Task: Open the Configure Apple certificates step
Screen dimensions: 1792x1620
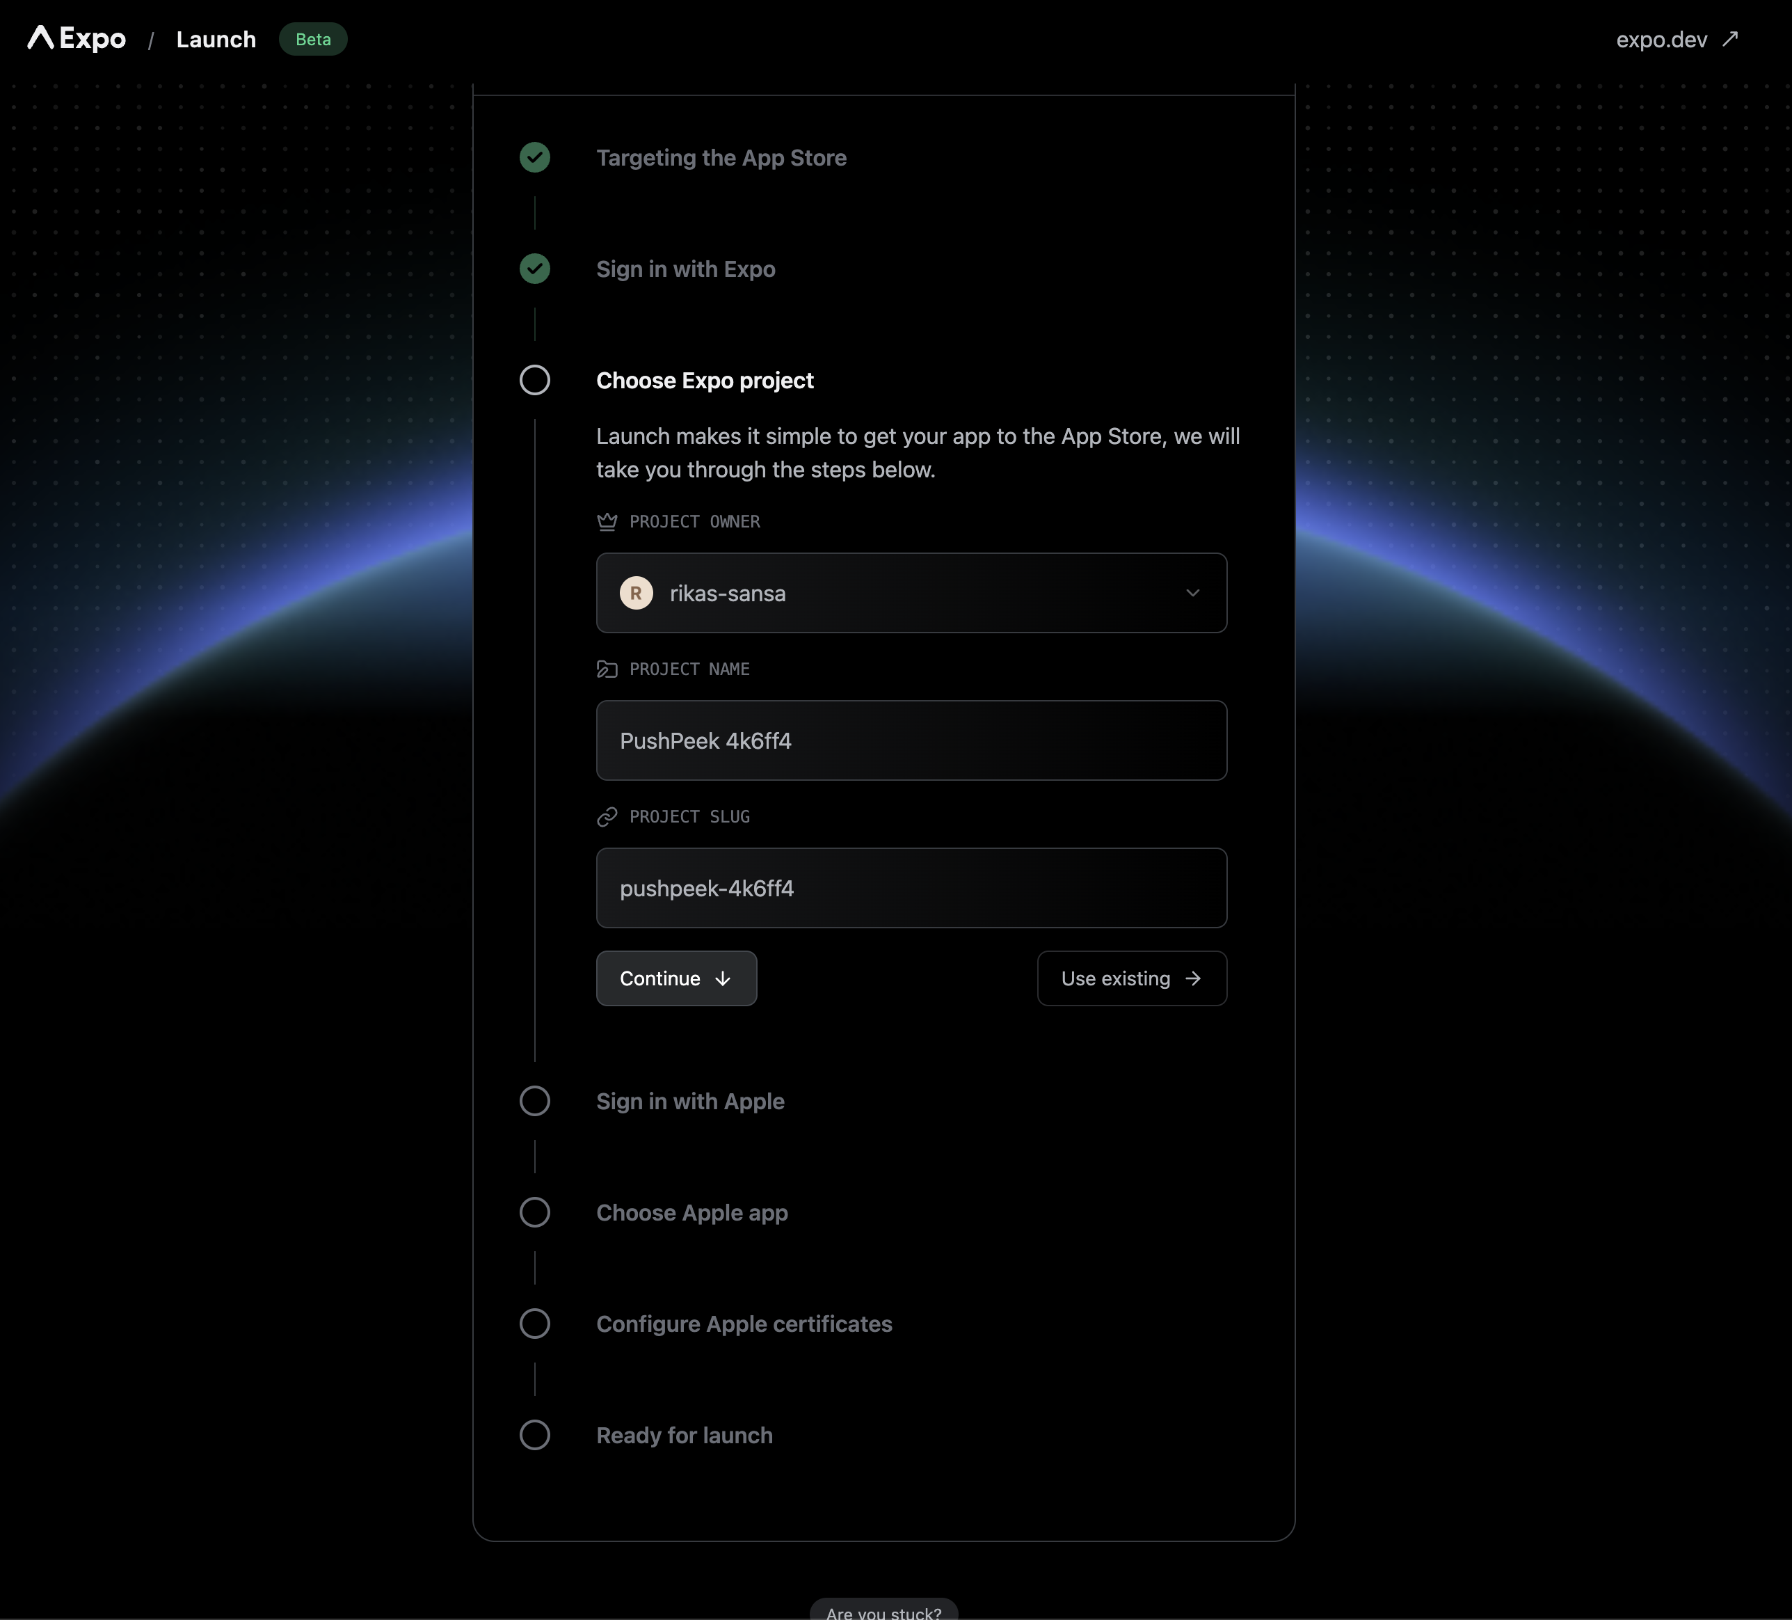Action: [744, 1324]
